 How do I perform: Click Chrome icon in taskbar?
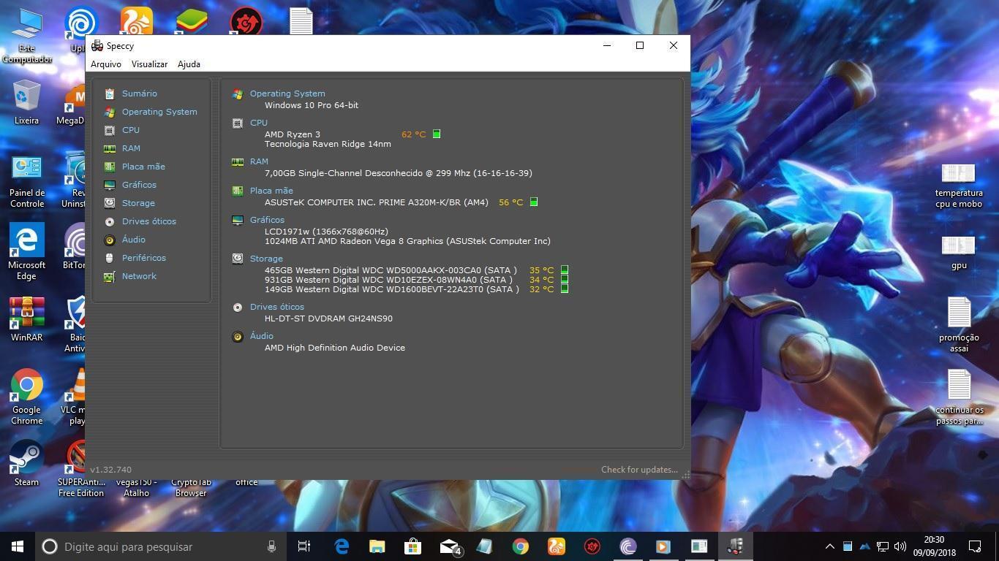coord(520,546)
